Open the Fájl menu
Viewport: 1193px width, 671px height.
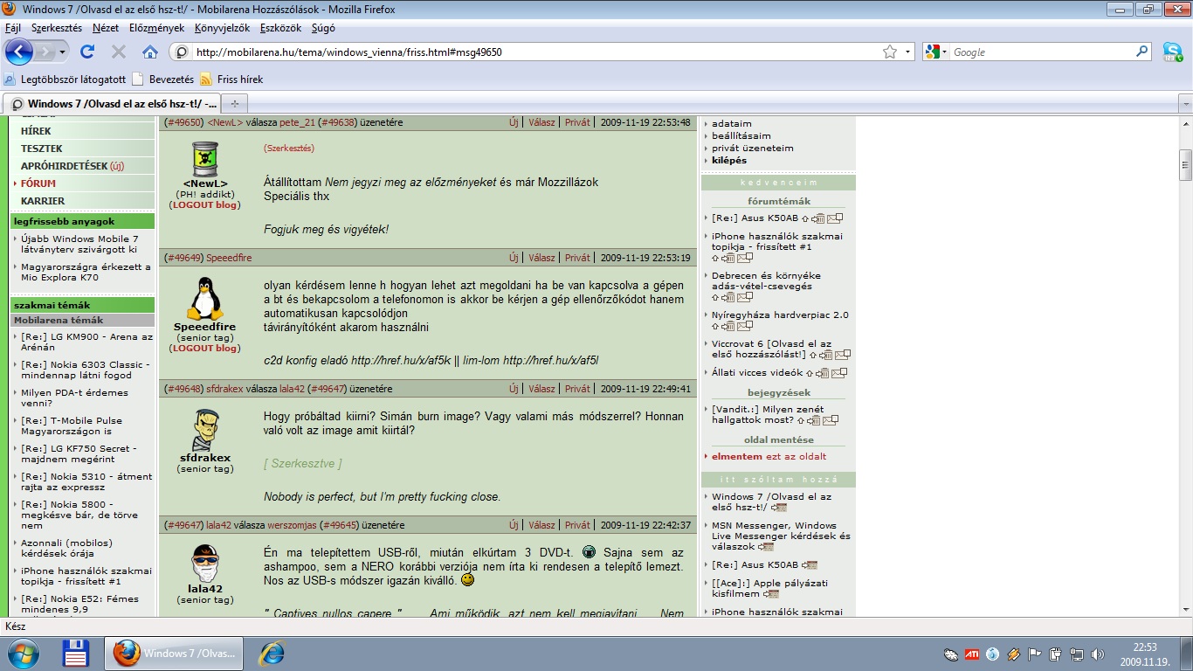point(13,28)
